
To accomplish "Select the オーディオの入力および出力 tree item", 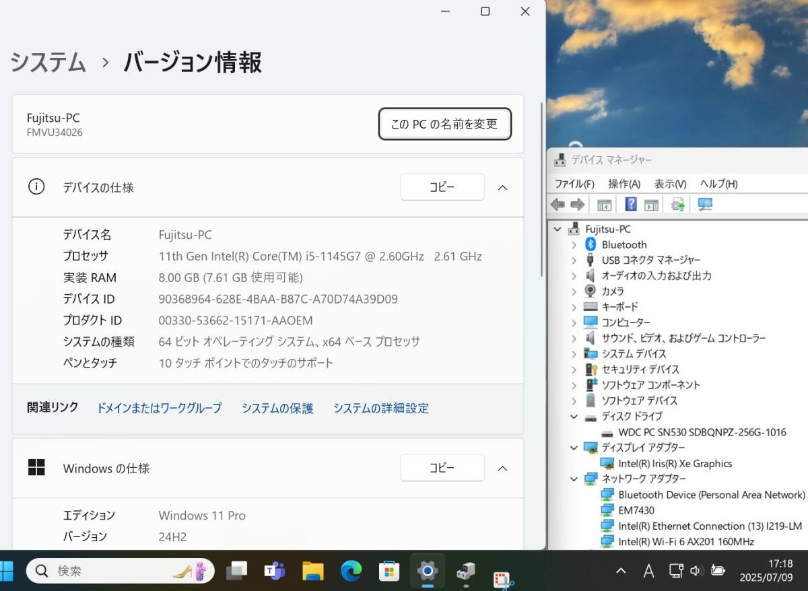I will [x=656, y=275].
